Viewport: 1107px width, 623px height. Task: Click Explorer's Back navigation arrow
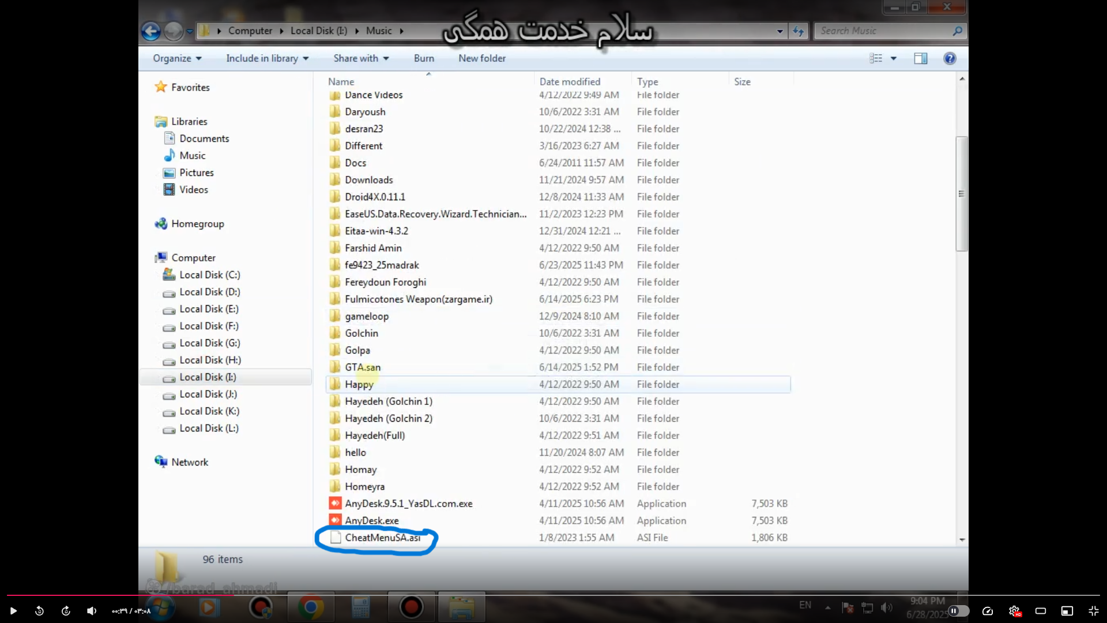coord(151,31)
